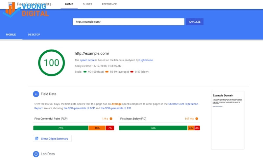Click the icon inside Show Origin Summary
This screenshot has height=158, width=263.
37,139
